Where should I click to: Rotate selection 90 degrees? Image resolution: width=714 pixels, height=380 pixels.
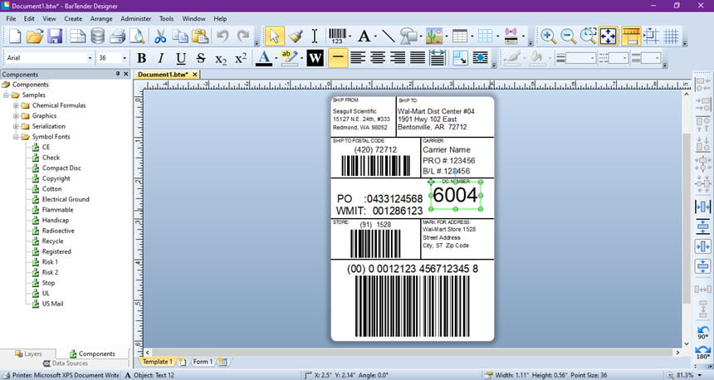(702, 334)
